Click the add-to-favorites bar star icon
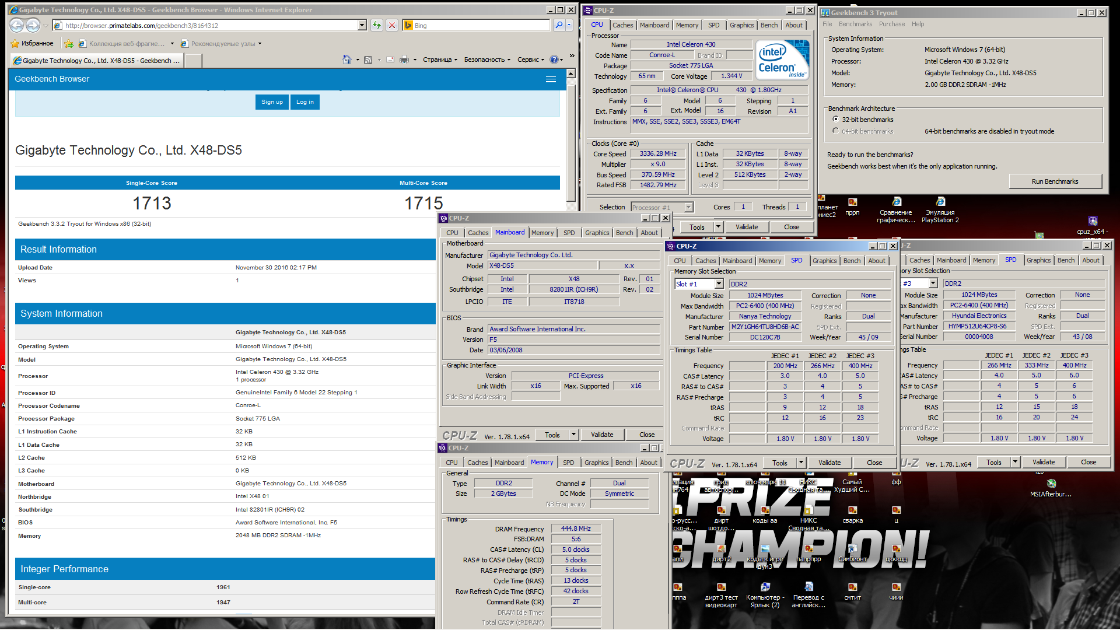The image size is (1120, 630). tap(69, 43)
